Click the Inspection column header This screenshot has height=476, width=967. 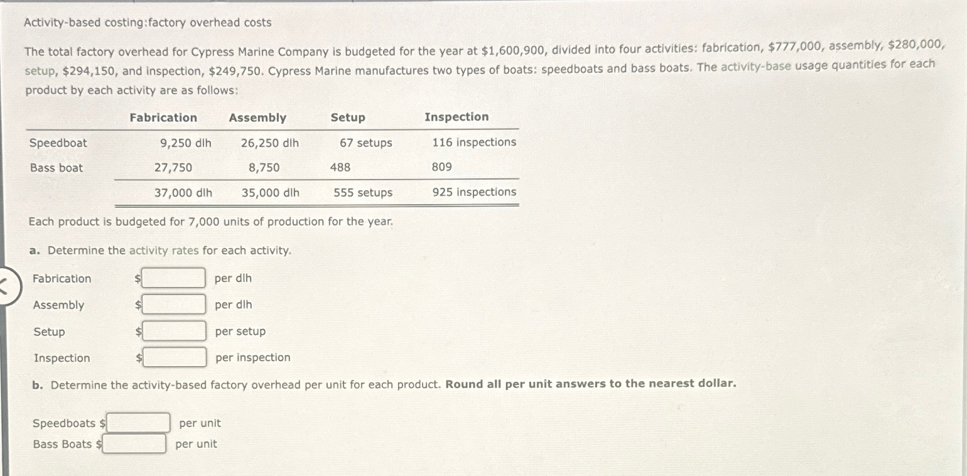456,117
